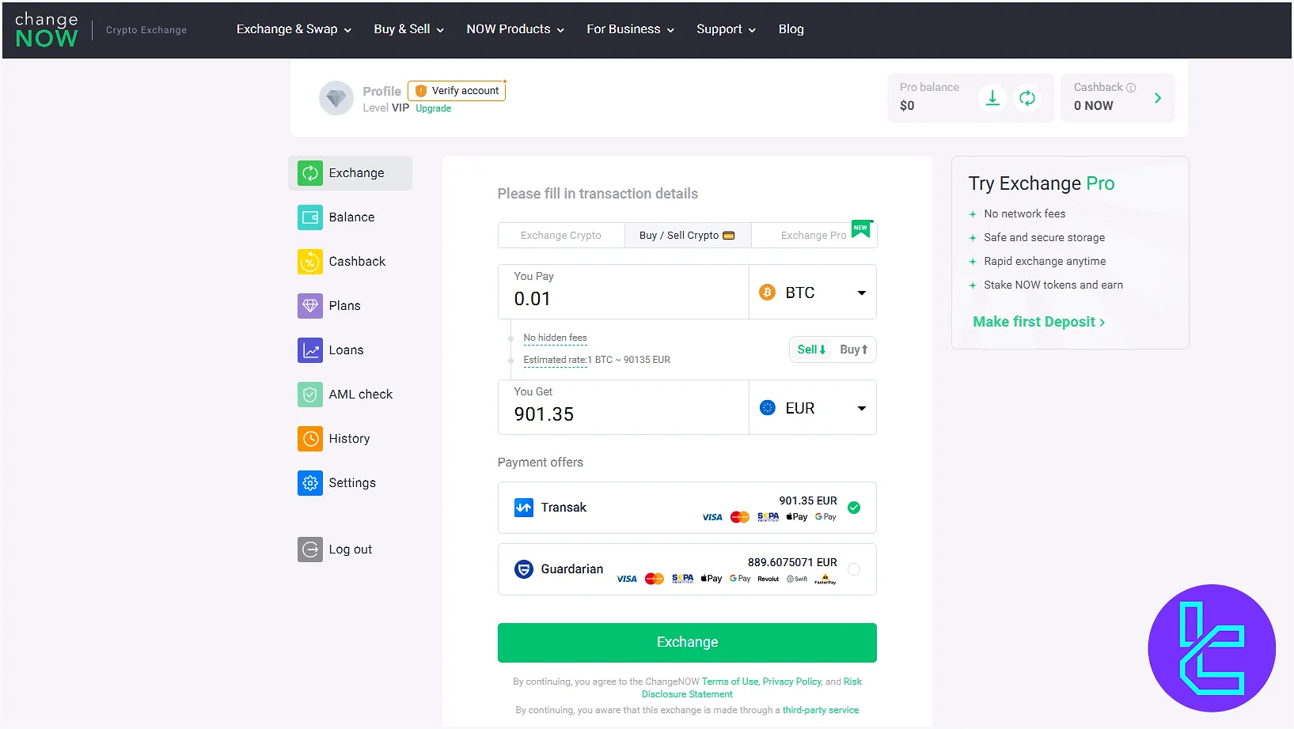Viewport: 1294px width, 729px height.
Task: Select the Guardarian payment offer radio
Action: tap(854, 569)
